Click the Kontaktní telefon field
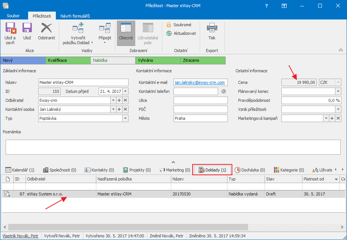 (x=196, y=91)
